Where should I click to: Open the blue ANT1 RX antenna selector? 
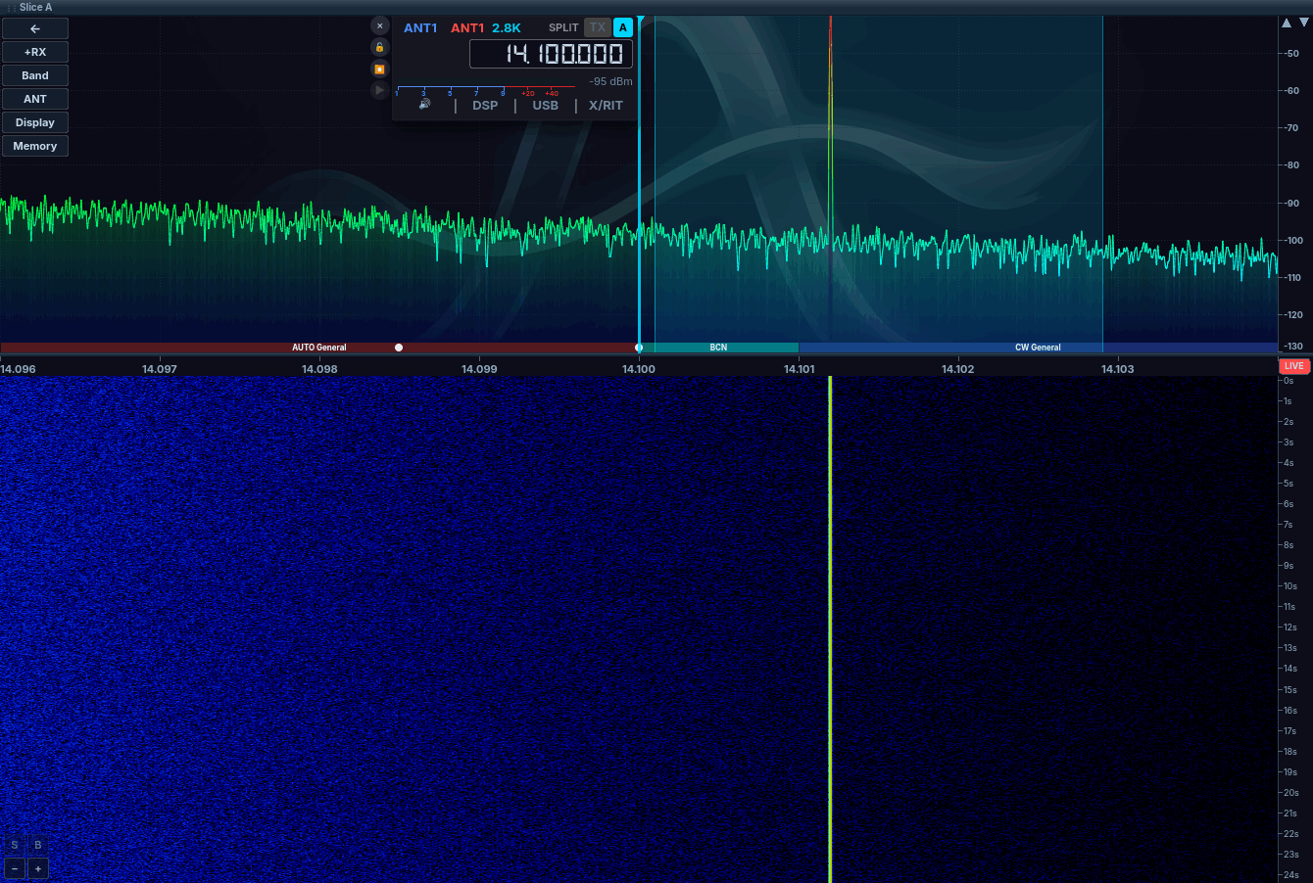[420, 28]
